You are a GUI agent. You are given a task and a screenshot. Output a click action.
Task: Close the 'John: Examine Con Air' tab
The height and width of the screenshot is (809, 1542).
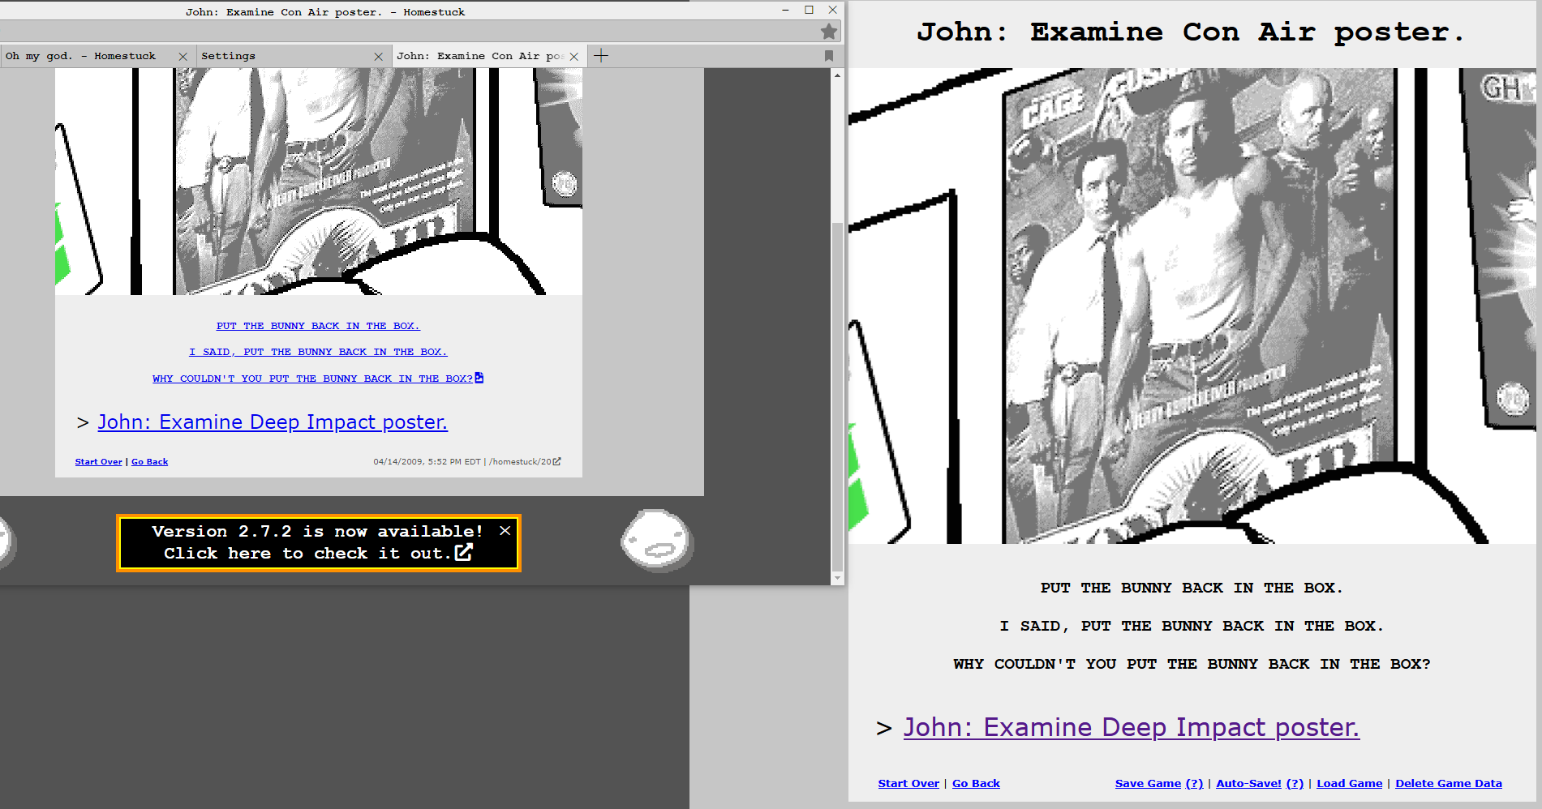click(574, 57)
